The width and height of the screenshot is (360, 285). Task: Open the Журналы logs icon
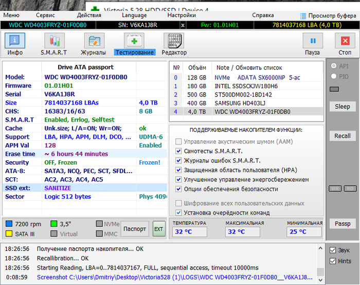pyautogui.click(x=93, y=41)
